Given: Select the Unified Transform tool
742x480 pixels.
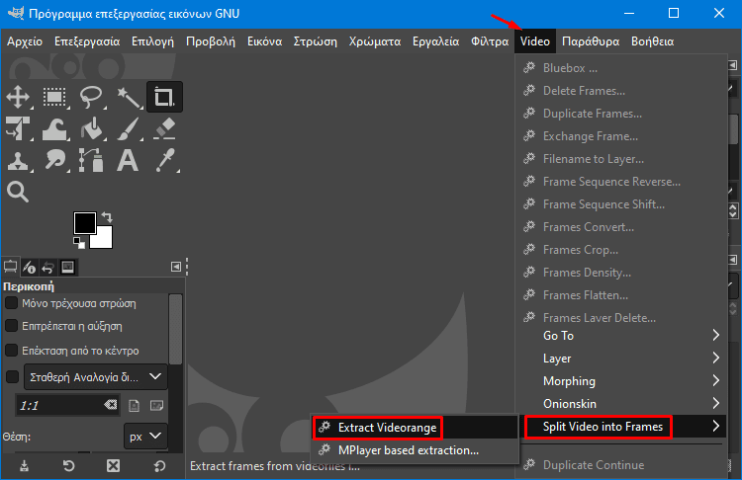Looking at the screenshot, I should [x=18, y=128].
